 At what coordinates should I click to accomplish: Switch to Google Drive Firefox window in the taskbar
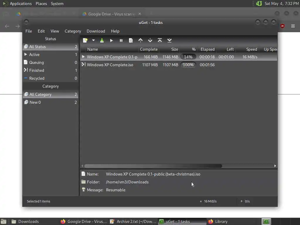coord(83,221)
